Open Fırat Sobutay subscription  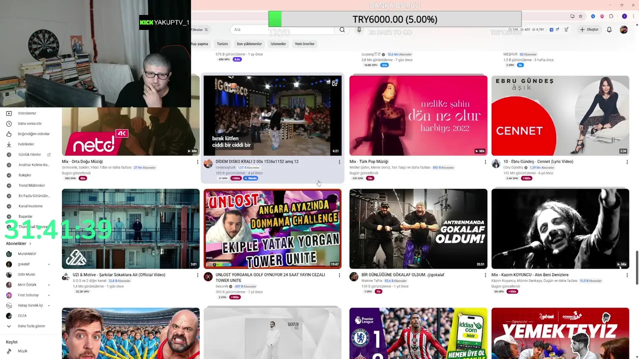27,295
